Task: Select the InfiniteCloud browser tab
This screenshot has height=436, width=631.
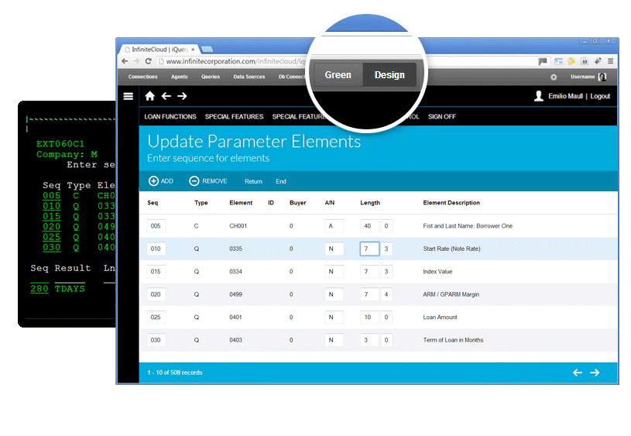Action: 159,50
